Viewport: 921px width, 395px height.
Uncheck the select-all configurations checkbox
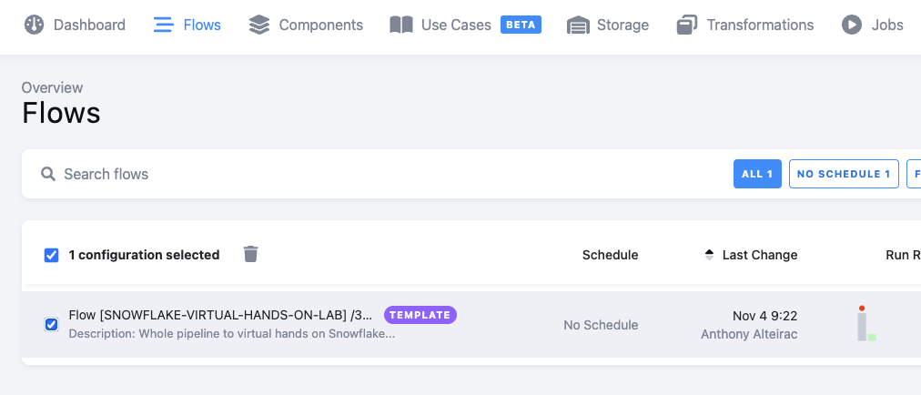[52, 255]
